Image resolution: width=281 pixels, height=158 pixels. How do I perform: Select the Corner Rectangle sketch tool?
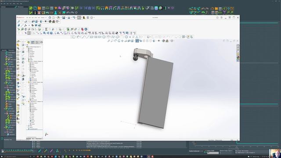coord(91,37)
